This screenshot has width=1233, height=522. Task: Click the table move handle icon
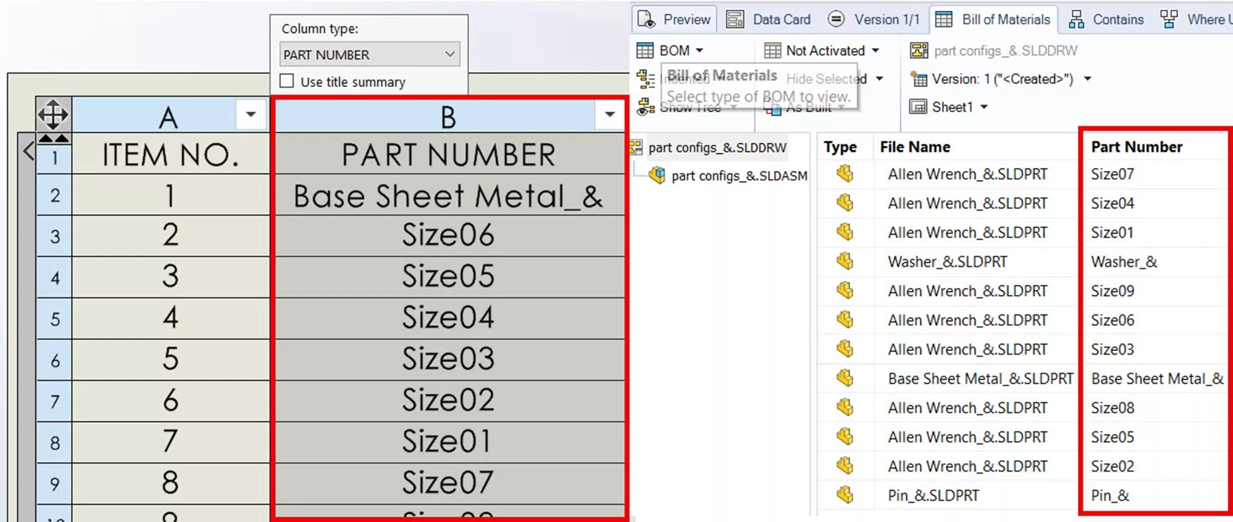[x=53, y=114]
